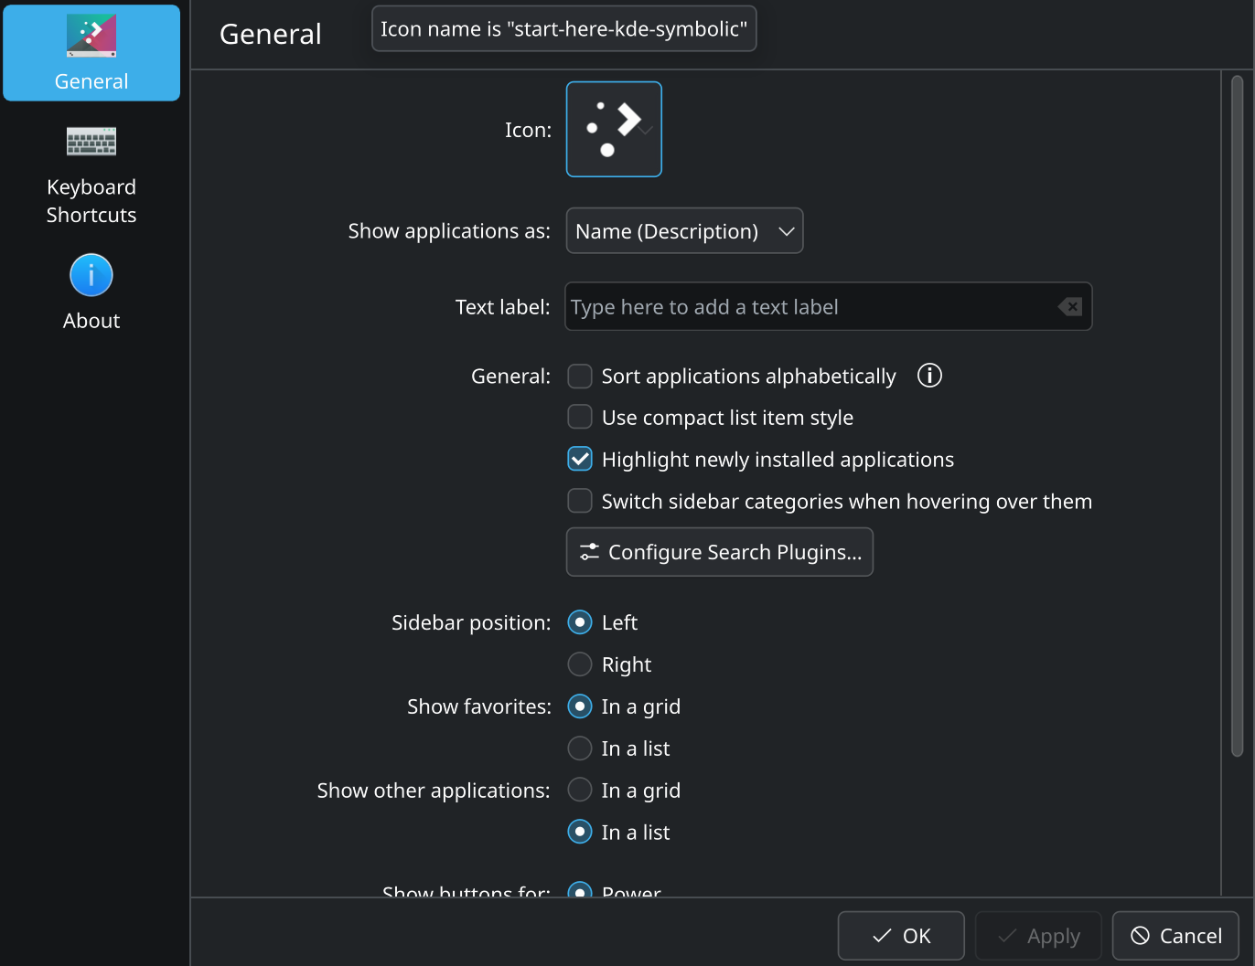Show other applications In a grid
The width and height of the screenshot is (1255, 966).
tap(580, 791)
